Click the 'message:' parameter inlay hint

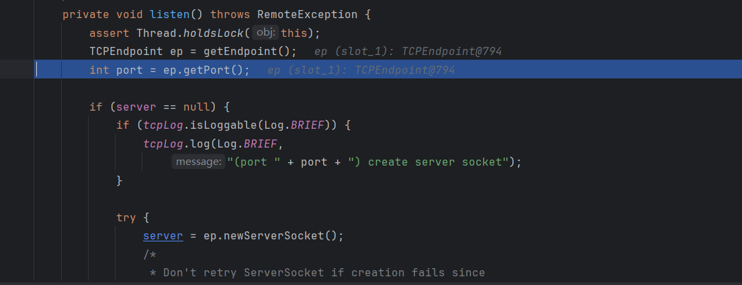[197, 162]
